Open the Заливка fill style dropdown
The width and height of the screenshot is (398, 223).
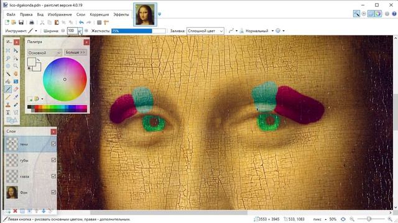(x=205, y=31)
